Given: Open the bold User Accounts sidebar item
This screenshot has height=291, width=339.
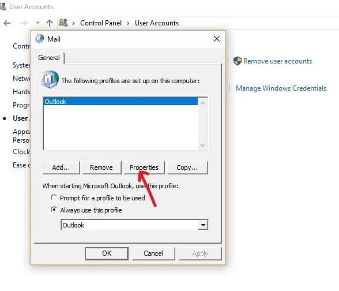Looking at the screenshot, I should click(x=21, y=118).
